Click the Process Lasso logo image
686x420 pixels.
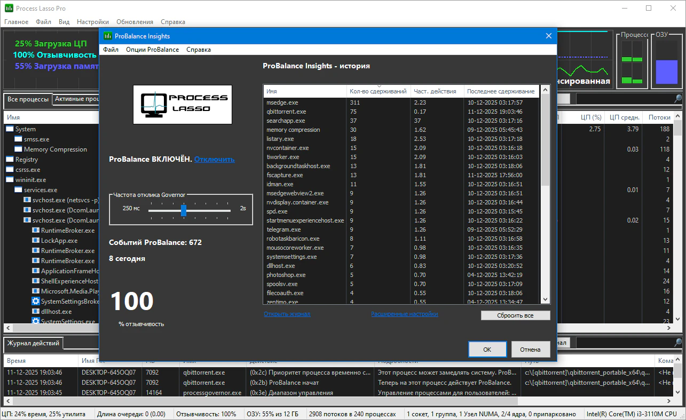(x=182, y=105)
